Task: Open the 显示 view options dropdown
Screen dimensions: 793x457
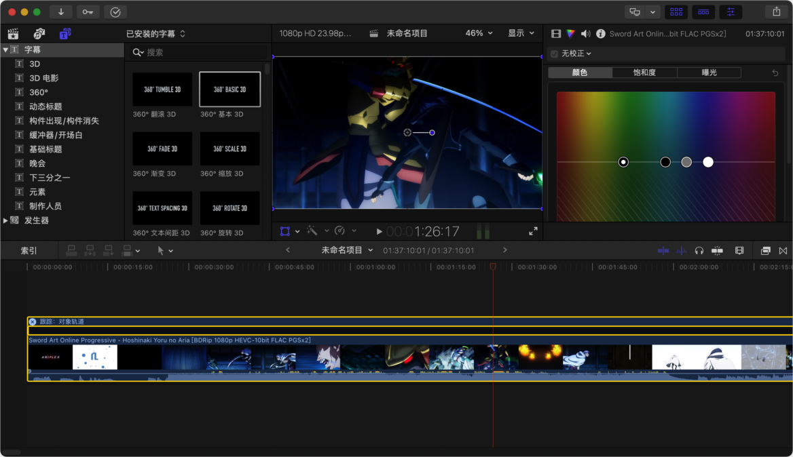Action: click(x=521, y=33)
